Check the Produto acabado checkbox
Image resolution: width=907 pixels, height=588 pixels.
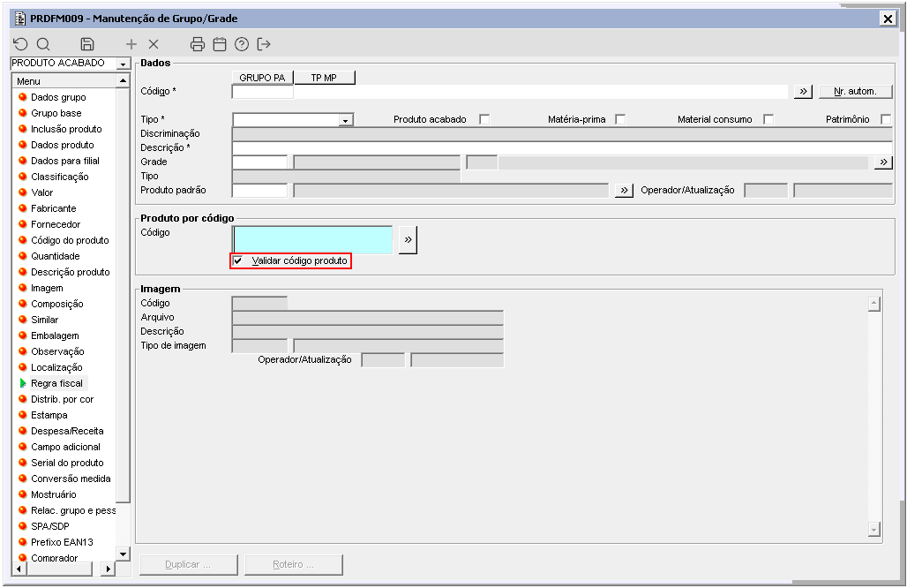point(484,119)
